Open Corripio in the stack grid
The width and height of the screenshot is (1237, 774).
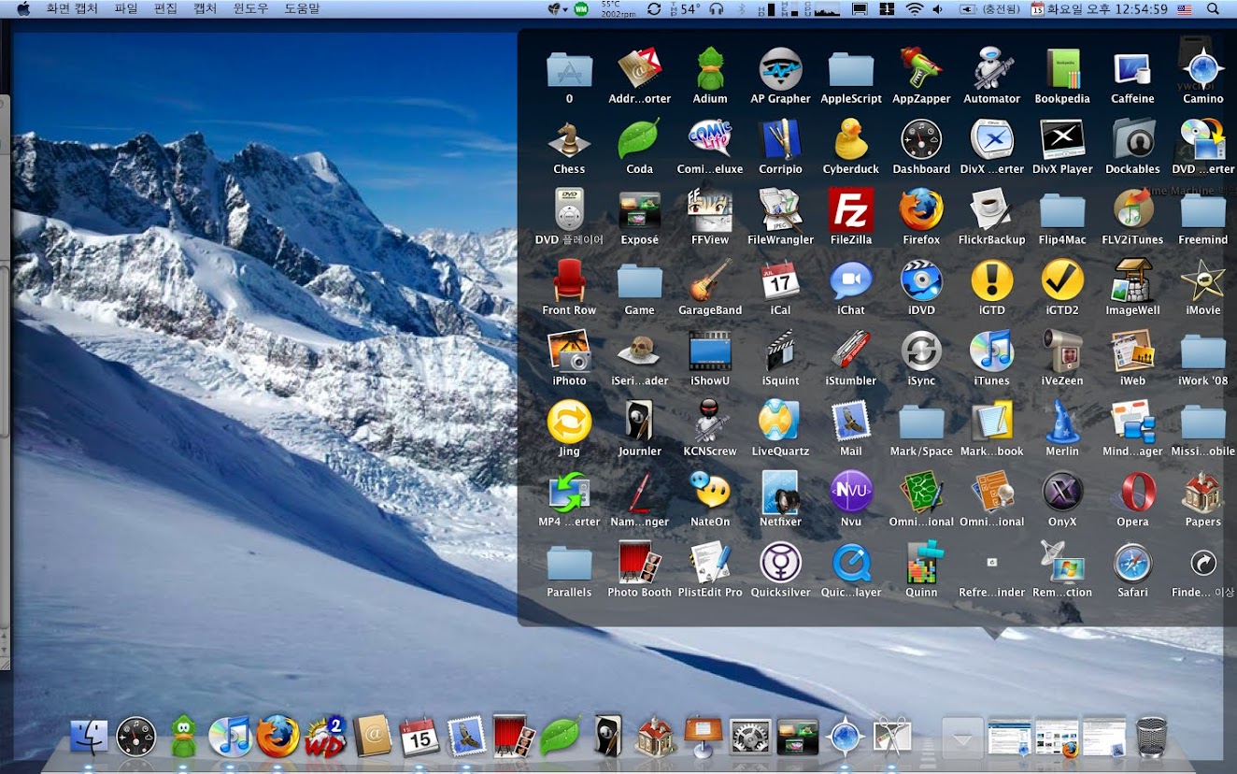780,141
